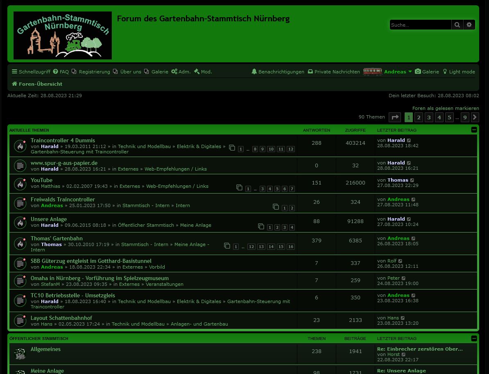Viewport: 489px width, 374px height.
Task: Open the Andreas user dropdown menu
Action: (x=398, y=72)
